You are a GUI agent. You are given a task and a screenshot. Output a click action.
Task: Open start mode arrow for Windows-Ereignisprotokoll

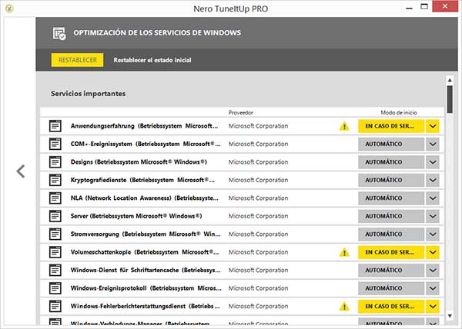(x=433, y=288)
